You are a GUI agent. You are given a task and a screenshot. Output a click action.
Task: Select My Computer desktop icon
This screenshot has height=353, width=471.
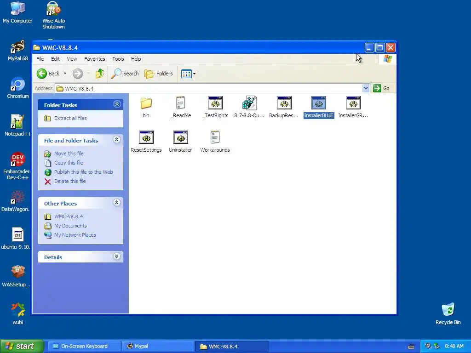point(17,12)
